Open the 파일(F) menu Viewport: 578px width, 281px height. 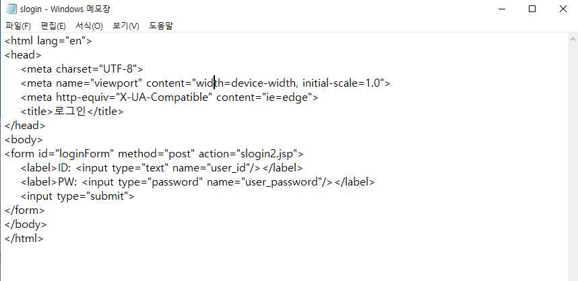[x=18, y=26]
